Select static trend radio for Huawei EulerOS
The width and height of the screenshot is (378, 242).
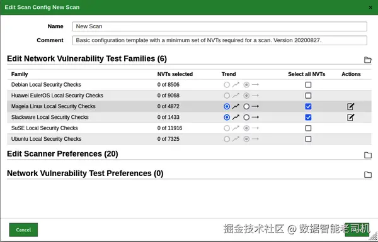click(x=246, y=96)
